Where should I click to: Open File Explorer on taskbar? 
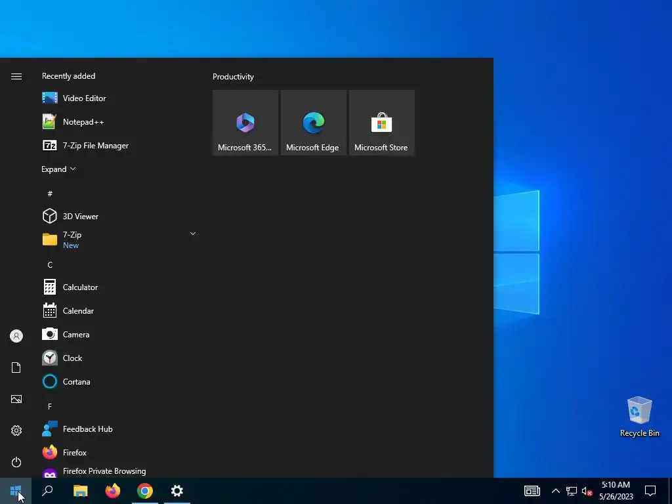(80, 491)
